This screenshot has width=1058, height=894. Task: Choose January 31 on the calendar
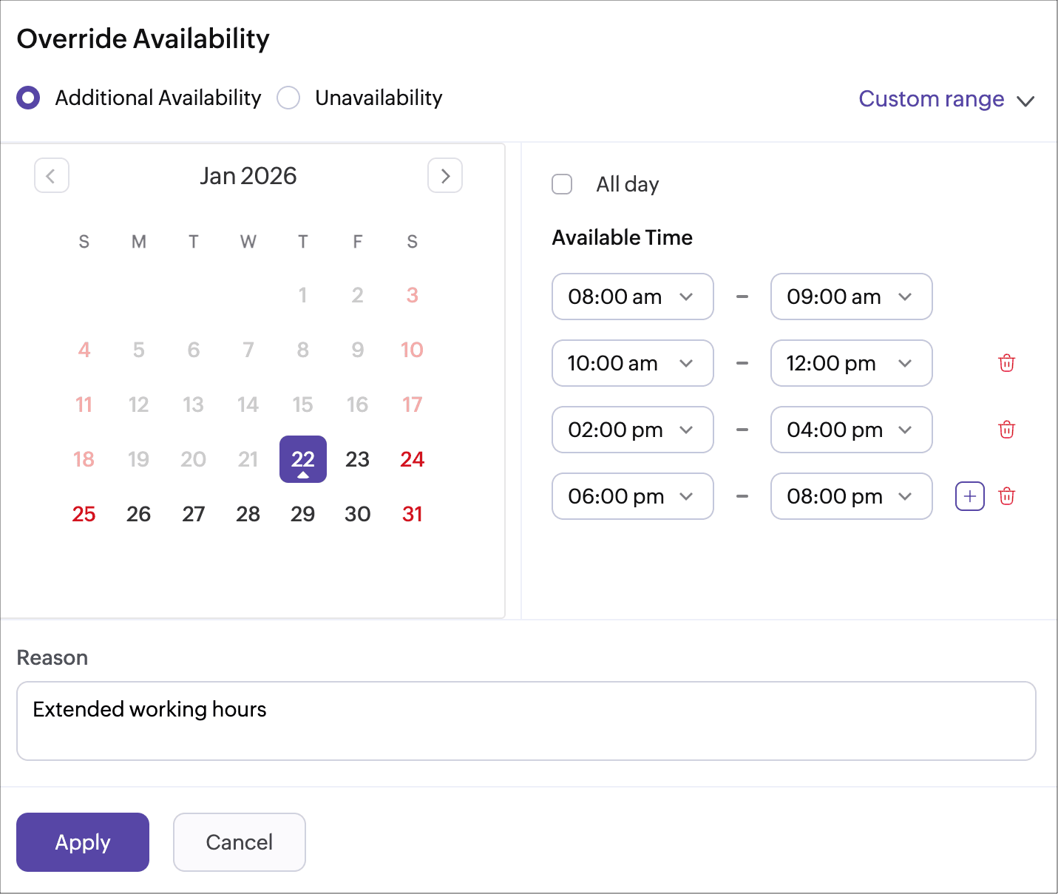[x=413, y=514]
